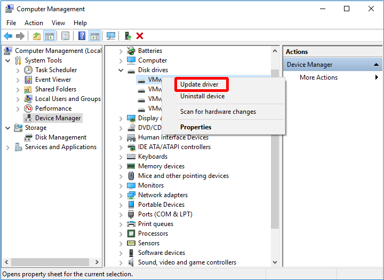Choose Update driver from context menu
The width and height of the screenshot is (384, 280).
click(199, 84)
